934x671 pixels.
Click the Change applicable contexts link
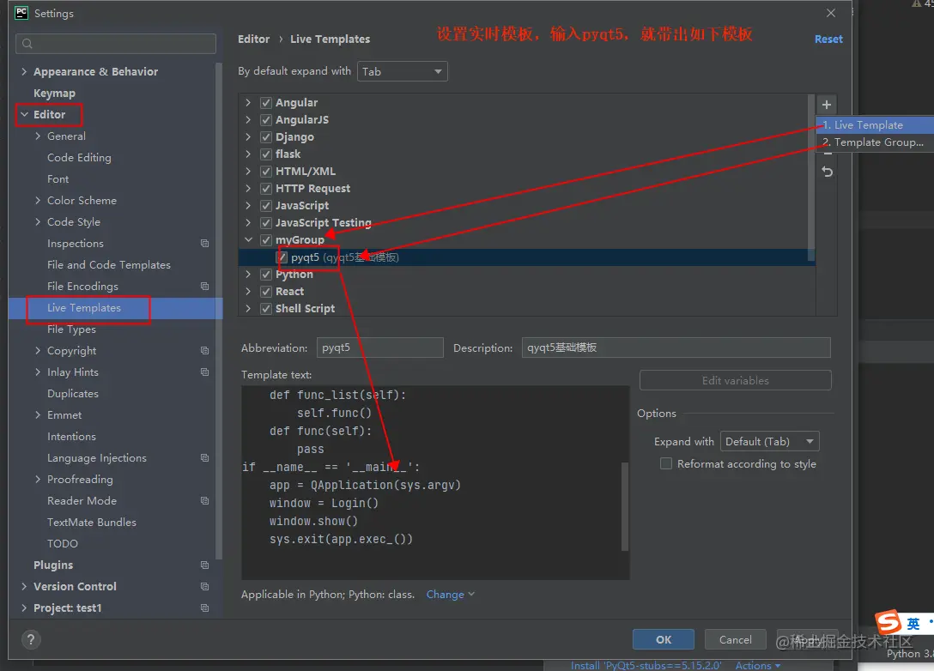tap(451, 594)
